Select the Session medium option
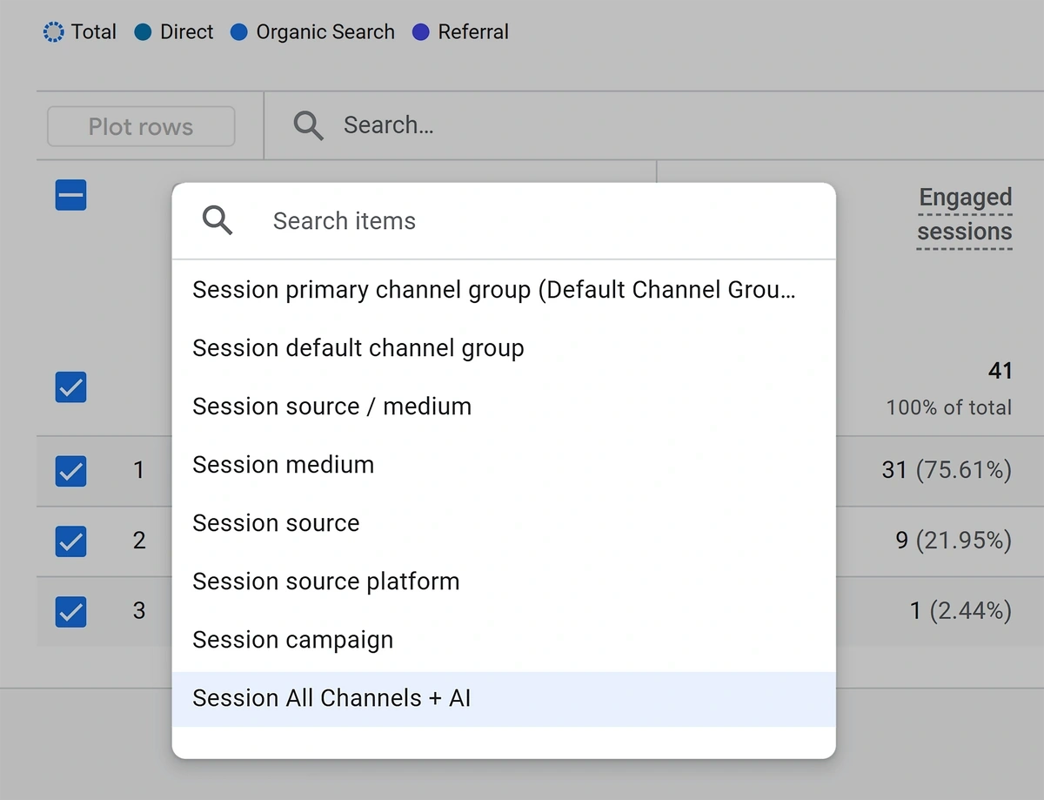 click(504, 465)
